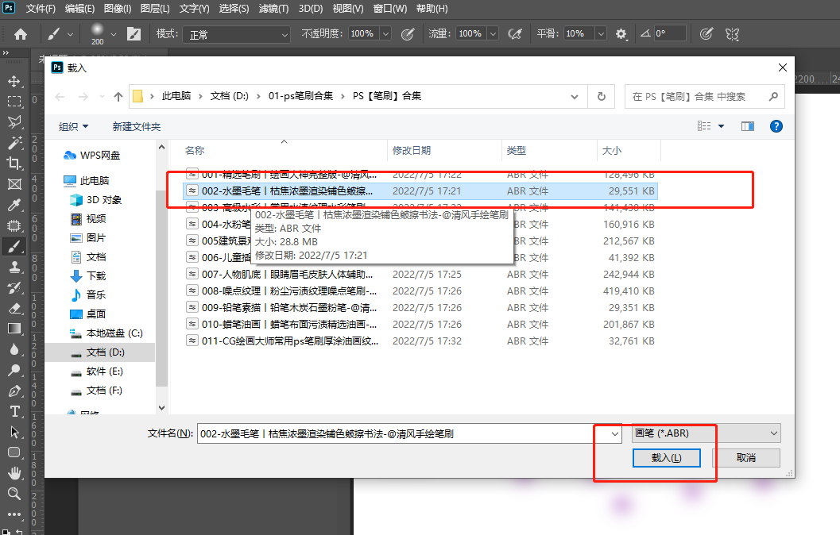Open 文档 (D:) in navigation pane
The image size is (840, 535).
pos(105,352)
